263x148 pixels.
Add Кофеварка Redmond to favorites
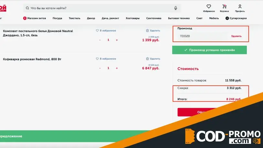(x=106, y=59)
